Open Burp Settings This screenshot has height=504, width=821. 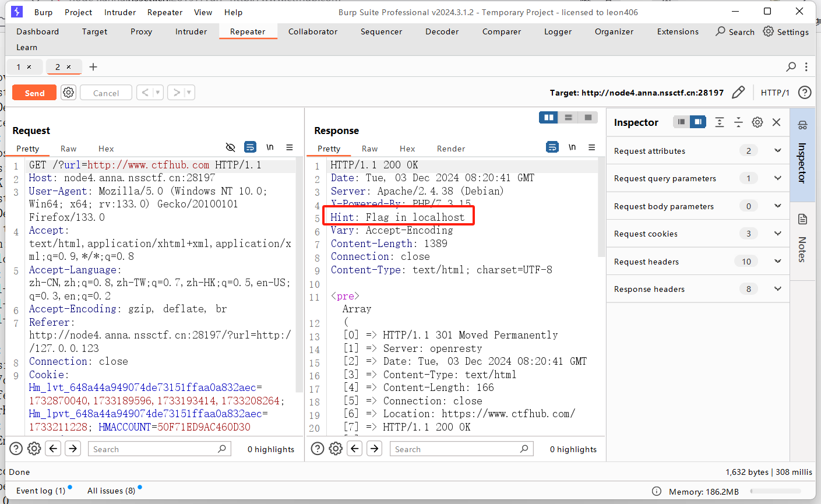(786, 31)
